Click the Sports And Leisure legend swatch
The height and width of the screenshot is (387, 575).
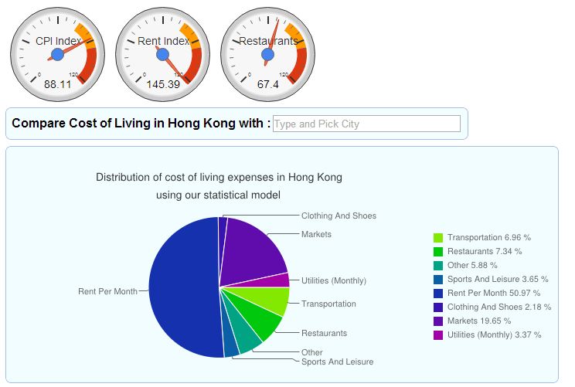(x=438, y=280)
